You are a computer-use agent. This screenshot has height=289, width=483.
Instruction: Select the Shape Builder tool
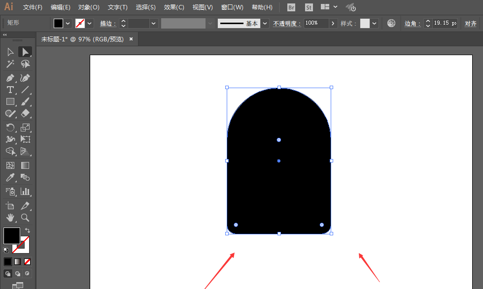10,151
